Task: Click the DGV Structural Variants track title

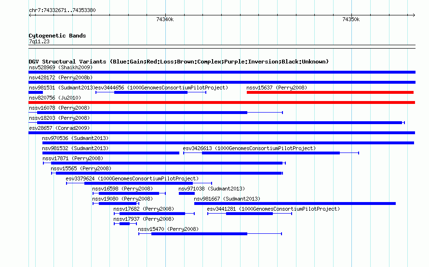Action: 178,62
